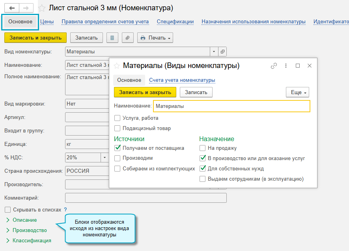Open the % НДС dropdown arrow
The height and width of the screenshot is (251, 349).
105,157
